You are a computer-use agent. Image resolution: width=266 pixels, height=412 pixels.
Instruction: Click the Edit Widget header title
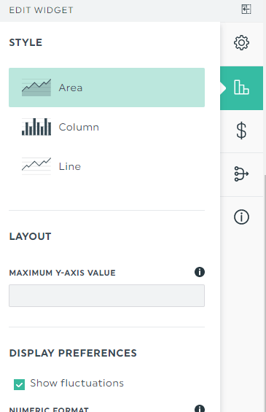point(41,10)
